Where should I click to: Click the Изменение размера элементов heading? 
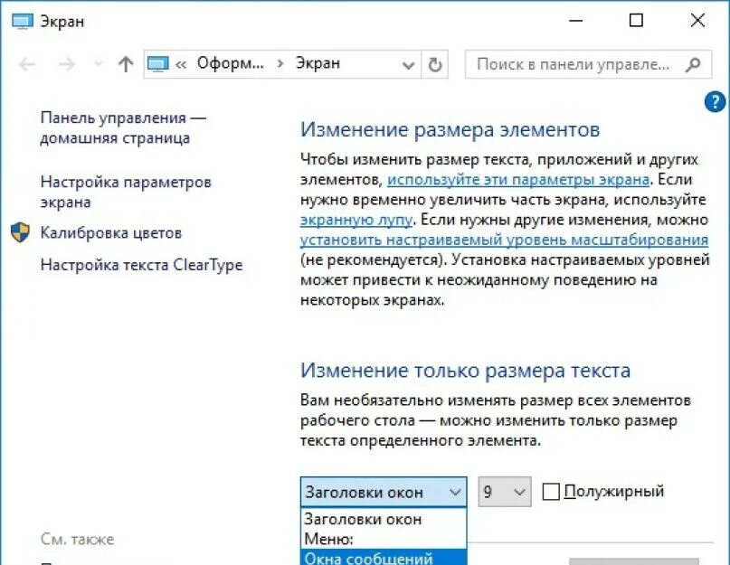pyautogui.click(x=450, y=129)
